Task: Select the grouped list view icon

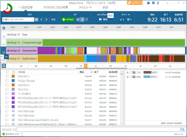Action: [87, 20]
